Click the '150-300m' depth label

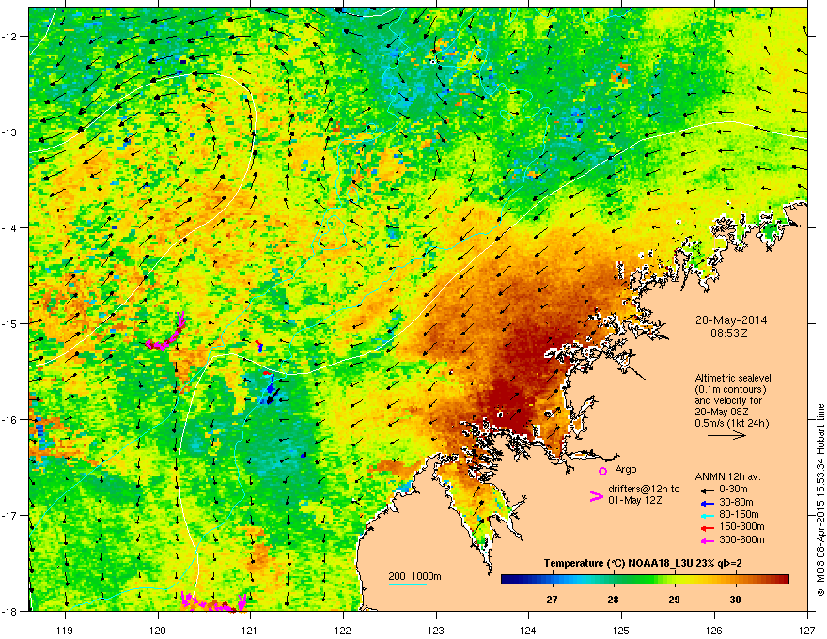click(x=741, y=526)
